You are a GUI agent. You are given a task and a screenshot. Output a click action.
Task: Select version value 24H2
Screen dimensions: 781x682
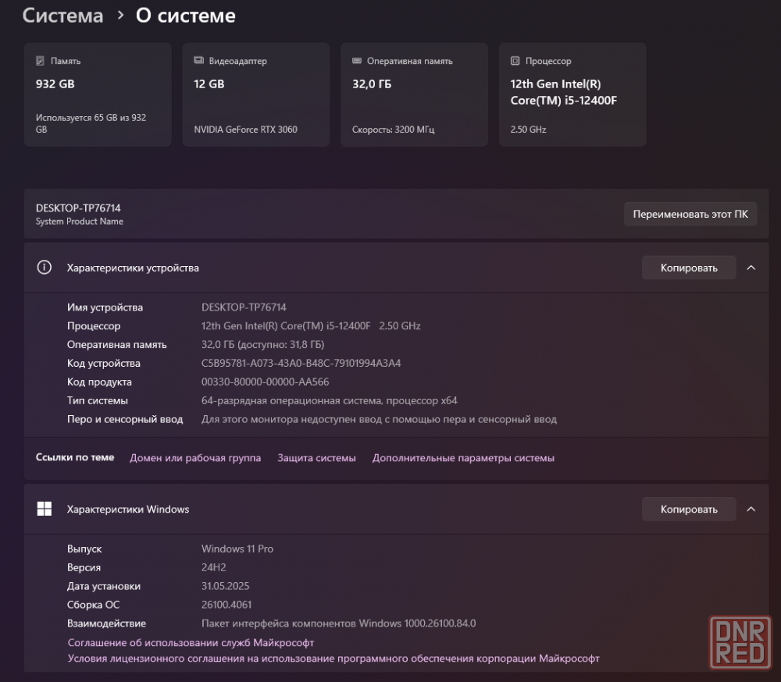point(214,567)
